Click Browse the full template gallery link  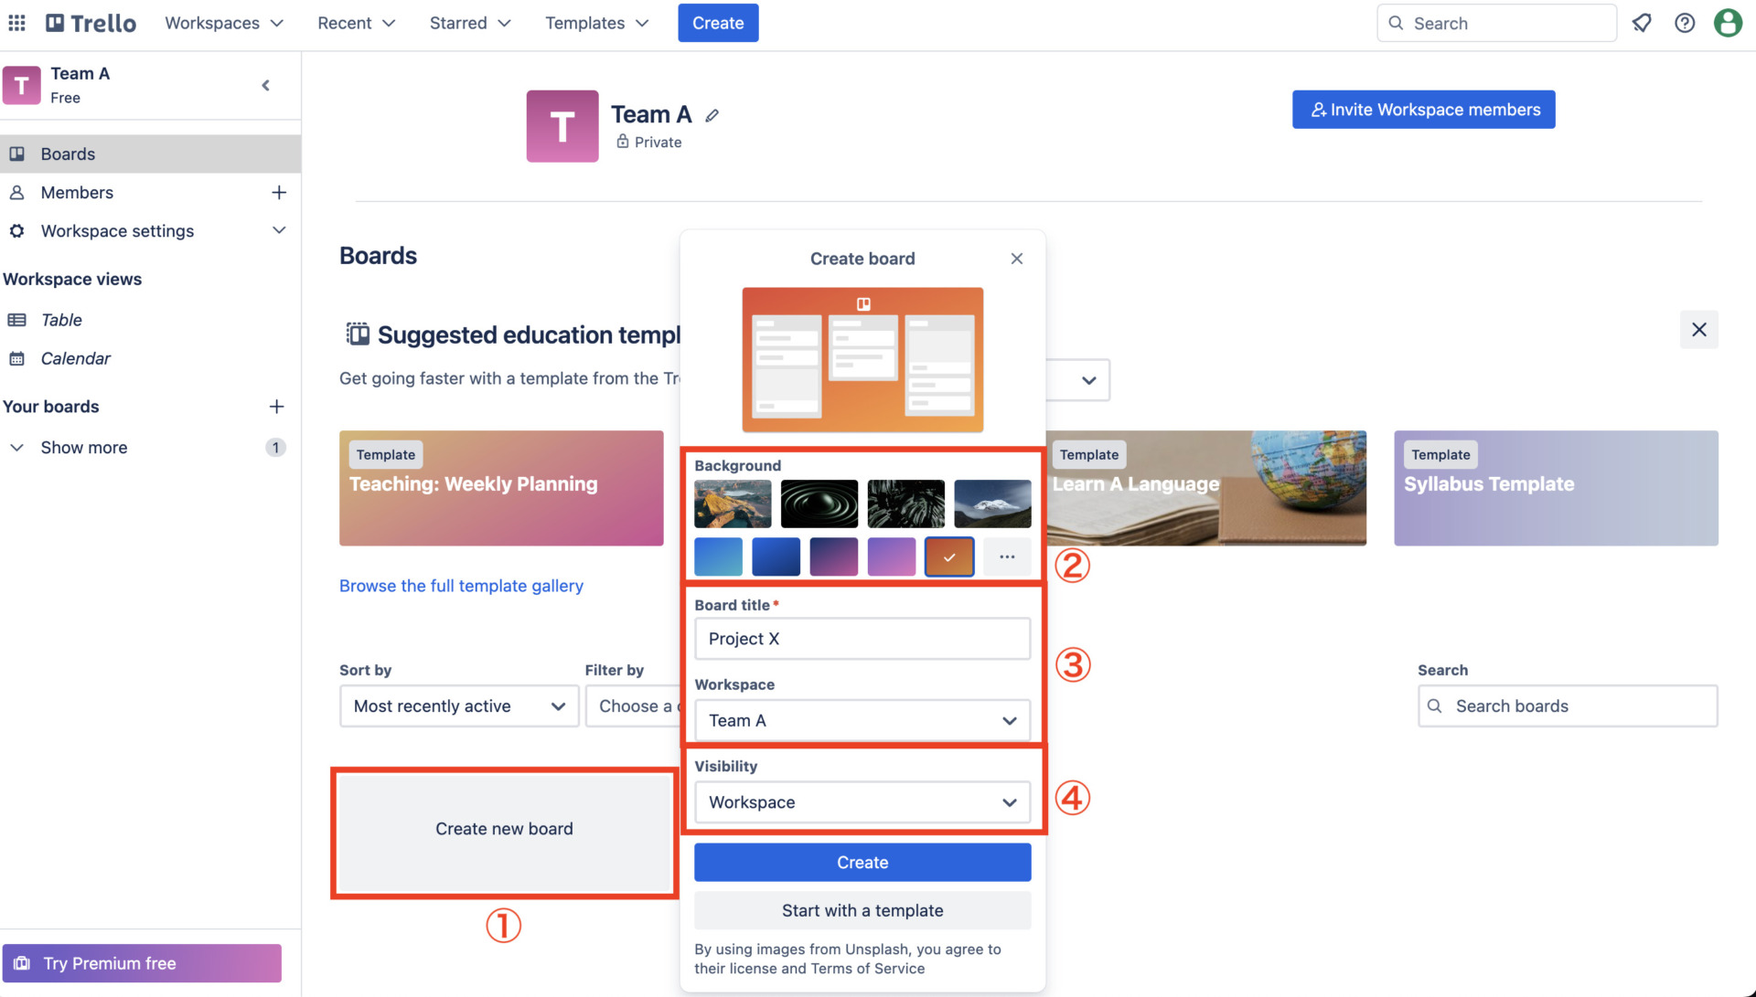tap(461, 586)
